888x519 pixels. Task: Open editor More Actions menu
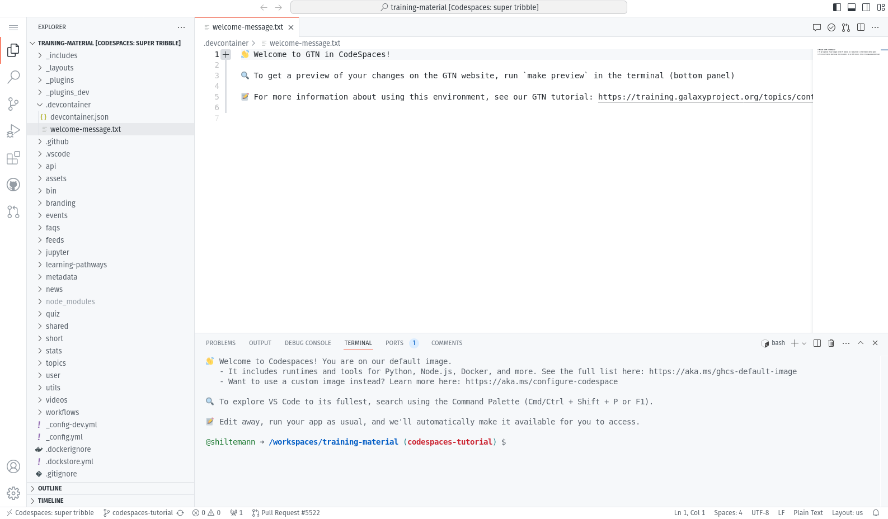point(875,27)
